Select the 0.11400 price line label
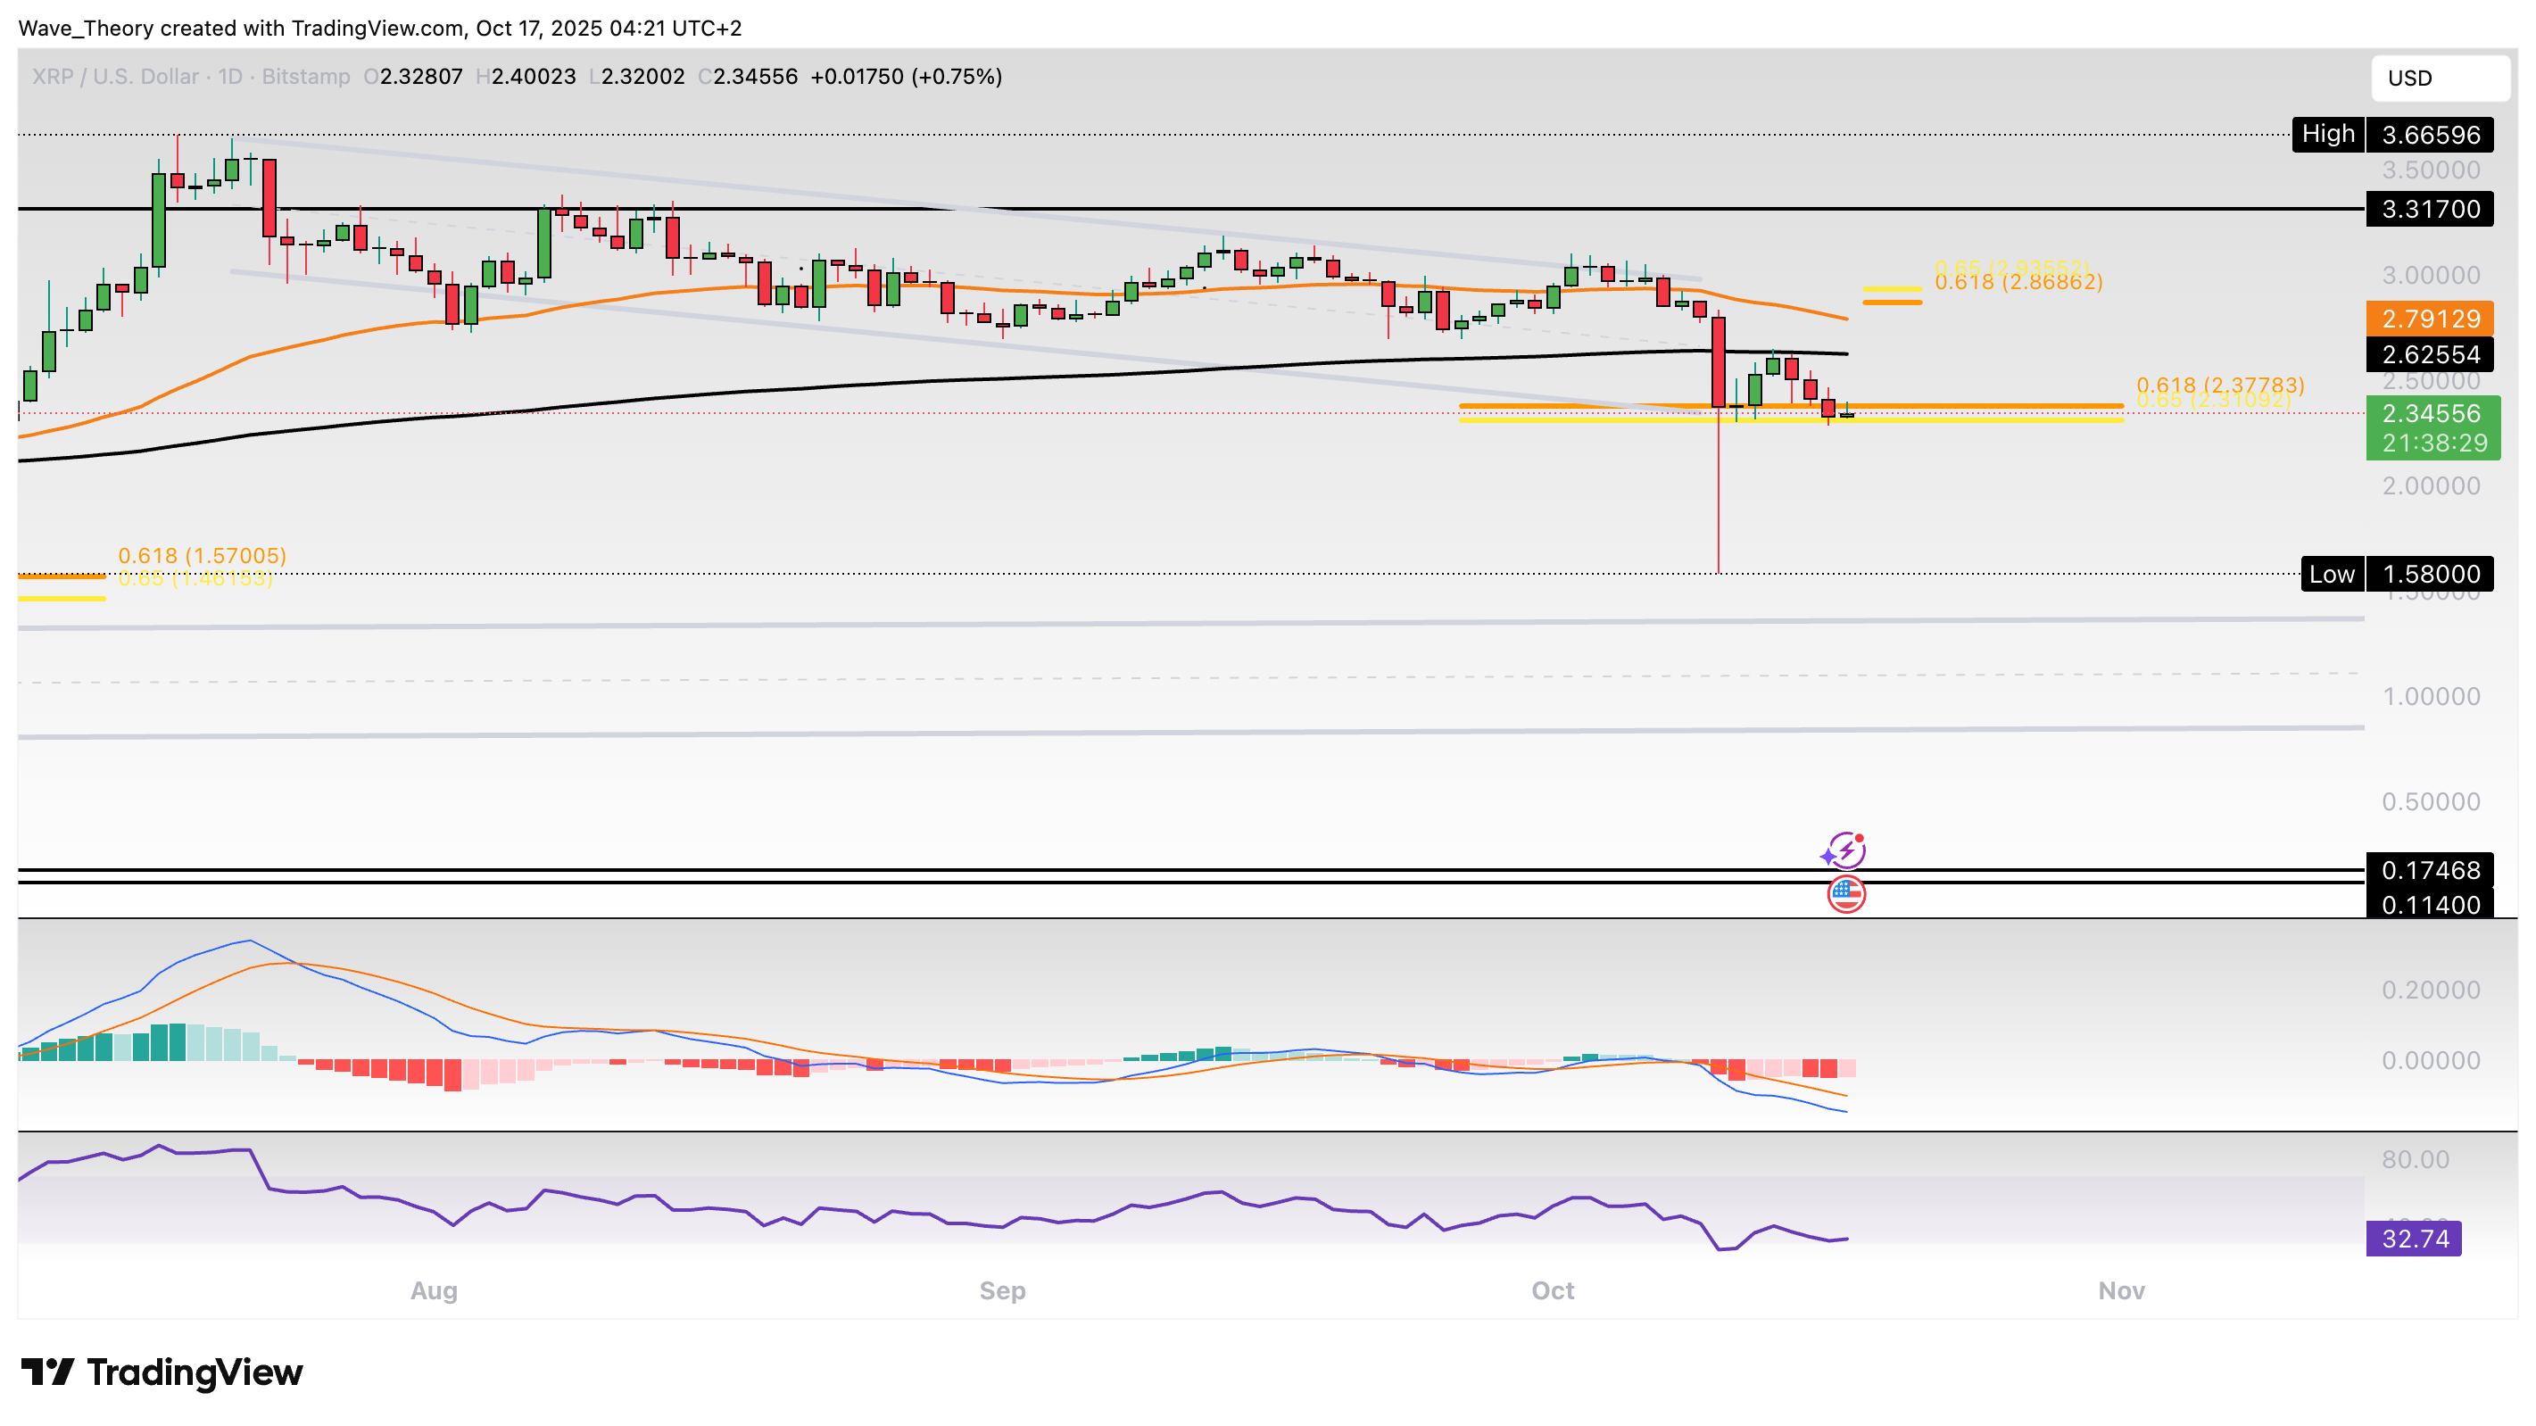This screenshot has height=1426, width=2536. click(2429, 904)
